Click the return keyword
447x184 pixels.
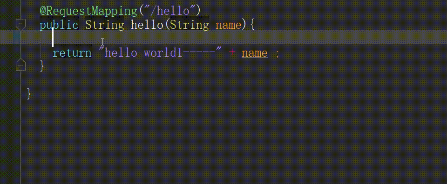pyautogui.click(x=72, y=53)
